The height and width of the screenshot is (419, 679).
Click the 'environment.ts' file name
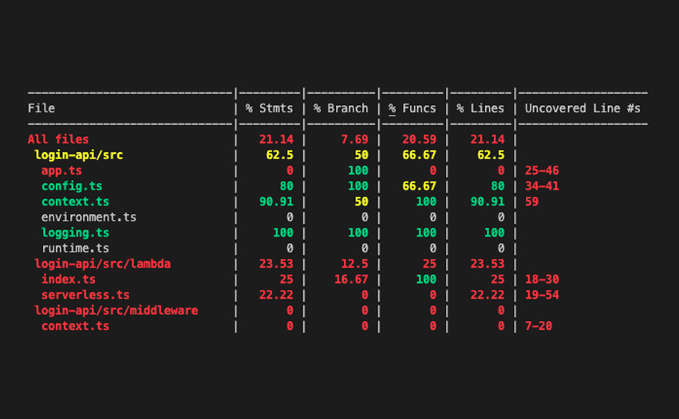point(89,217)
